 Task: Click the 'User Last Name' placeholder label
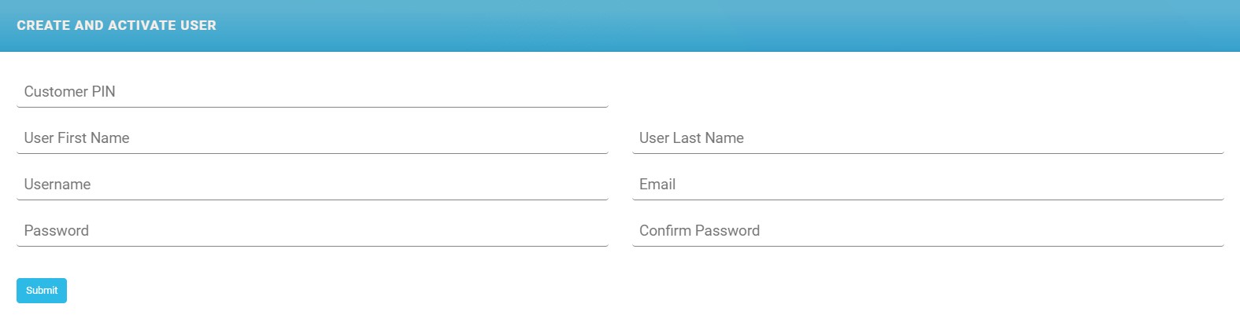coord(691,138)
